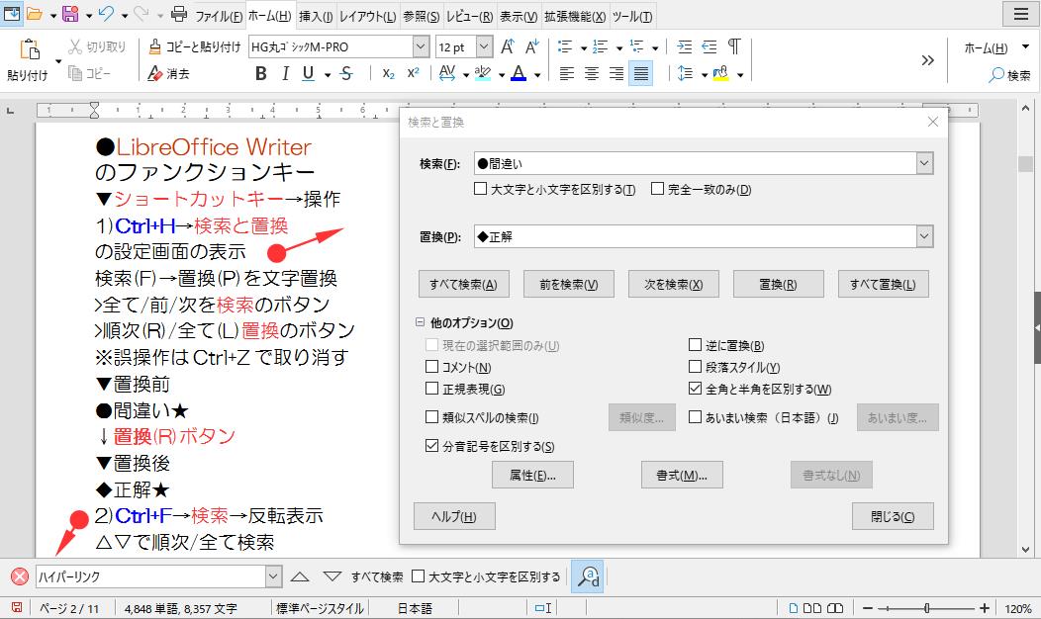Click Clear formatting (消去)

168,73
